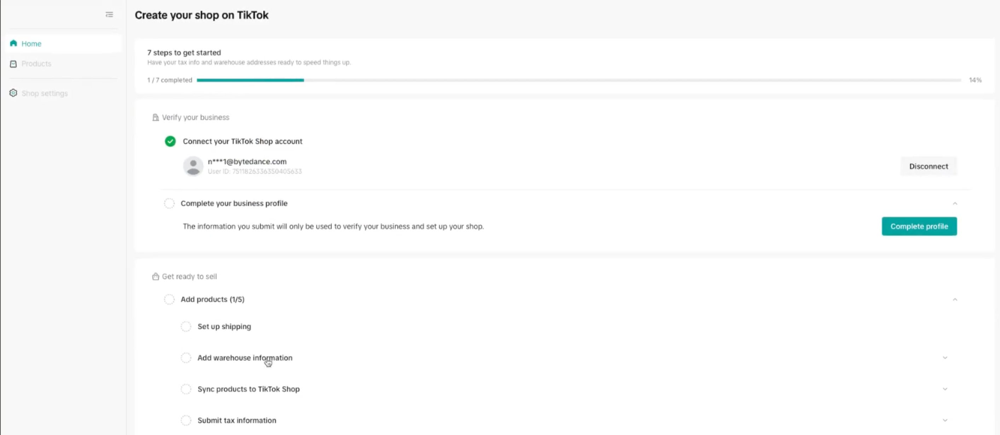The image size is (1000, 435).
Task: Collapse the Add products (1/5) section
Action: (x=955, y=299)
